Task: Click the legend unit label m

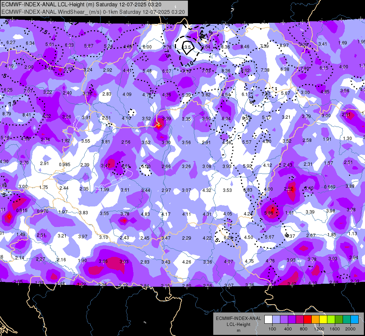Action: click(x=238, y=331)
